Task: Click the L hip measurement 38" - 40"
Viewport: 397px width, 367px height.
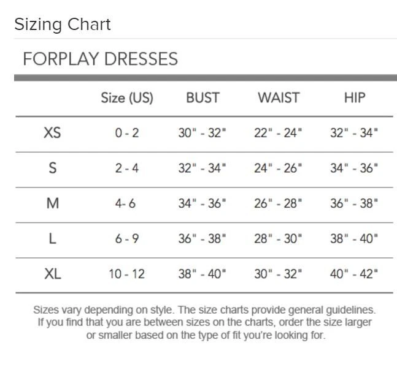Action: pyautogui.click(x=354, y=239)
